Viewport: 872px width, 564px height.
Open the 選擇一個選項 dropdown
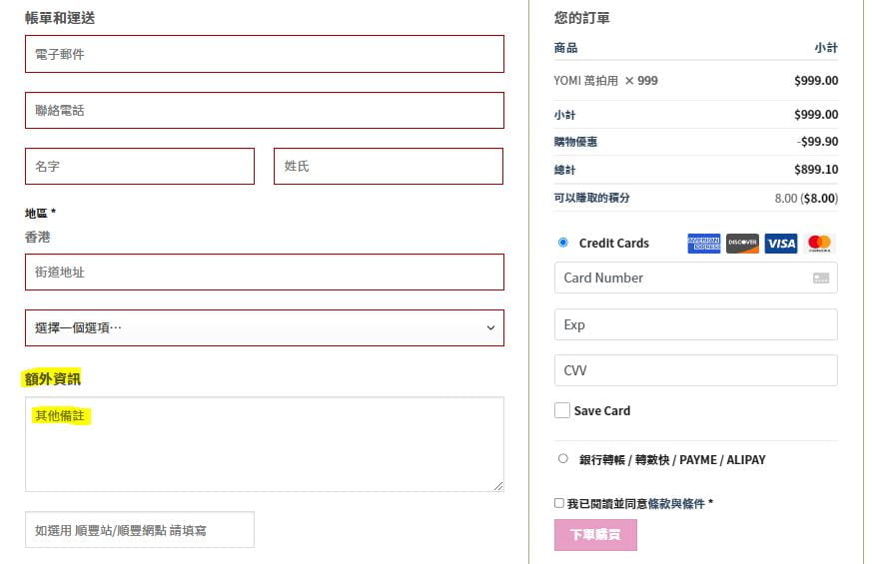pyautogui.click(x=265, y=327)
